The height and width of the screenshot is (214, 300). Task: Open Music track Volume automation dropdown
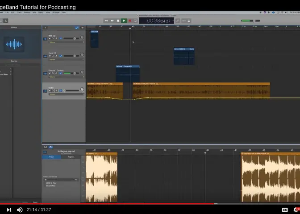tap(66, 94)
